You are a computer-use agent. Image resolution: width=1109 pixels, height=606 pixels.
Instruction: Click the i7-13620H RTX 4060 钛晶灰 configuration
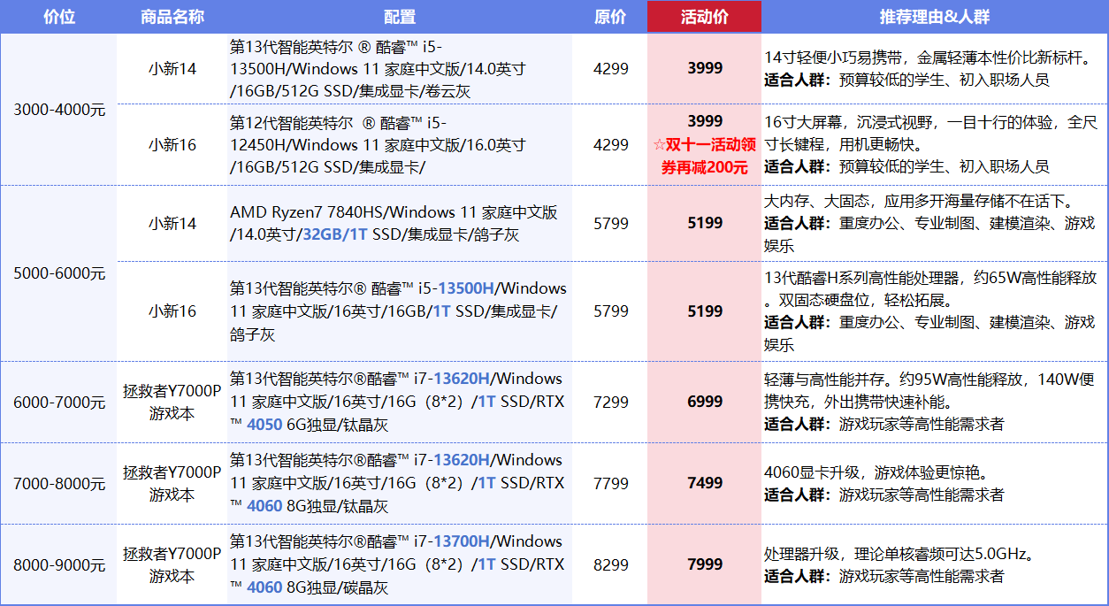[x=400, y=484]
